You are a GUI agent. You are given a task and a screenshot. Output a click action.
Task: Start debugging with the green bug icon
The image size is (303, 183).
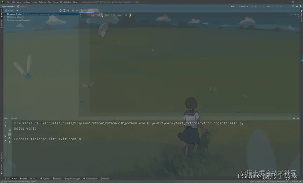pos(256,6)
